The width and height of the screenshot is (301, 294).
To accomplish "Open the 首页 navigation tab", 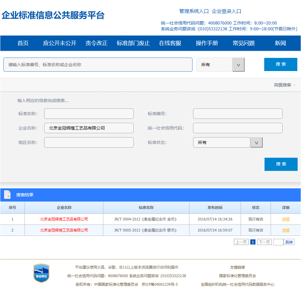I will [23, 43].
